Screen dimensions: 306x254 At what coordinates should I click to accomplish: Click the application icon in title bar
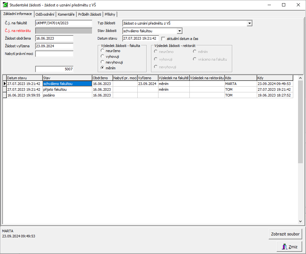[5, 5]
